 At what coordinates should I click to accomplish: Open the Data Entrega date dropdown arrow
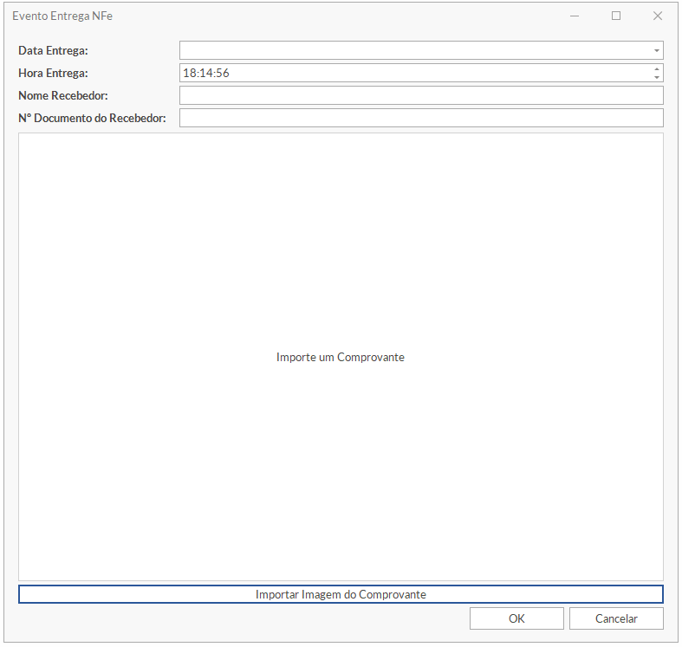[x=656, y=51]
